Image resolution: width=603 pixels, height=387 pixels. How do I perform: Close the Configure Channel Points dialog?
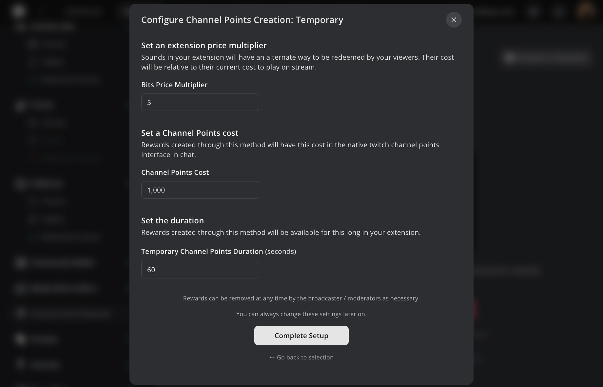pyautogui.click(x=454, y=20)
